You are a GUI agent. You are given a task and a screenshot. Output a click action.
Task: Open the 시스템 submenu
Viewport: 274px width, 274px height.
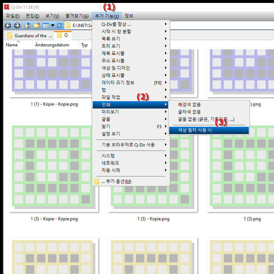point(131,156)
